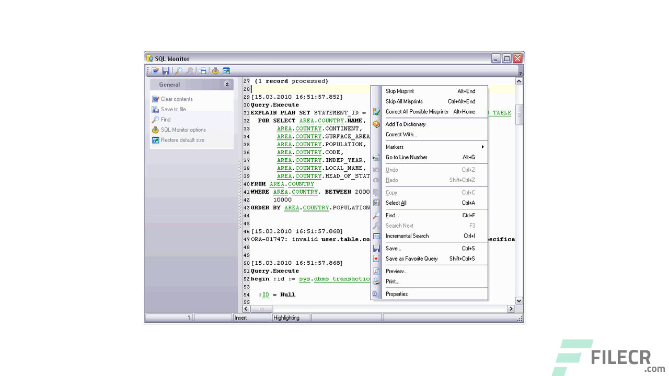Select Add To Dictionary menu entry
This screenshot has width=669, height=376.
tap(429, 124)
